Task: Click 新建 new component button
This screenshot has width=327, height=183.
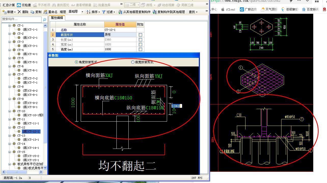Action: [9, 12]
